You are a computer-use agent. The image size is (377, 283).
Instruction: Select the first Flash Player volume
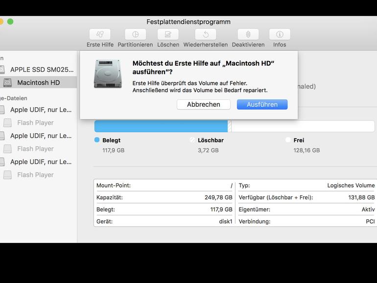point(35,123)
